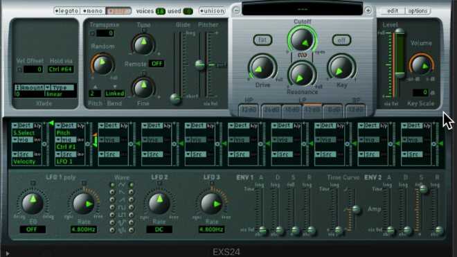Image resolution: width=457 pixels, height=257 pixels.
Task: Click the Tune knob
Action: click(143, 44)
